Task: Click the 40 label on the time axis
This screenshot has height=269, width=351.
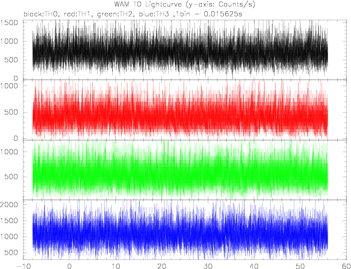Action: click(254, 266)
